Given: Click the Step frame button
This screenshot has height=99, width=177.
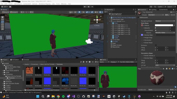Looking at the screenshot, I should coord(92,7).
